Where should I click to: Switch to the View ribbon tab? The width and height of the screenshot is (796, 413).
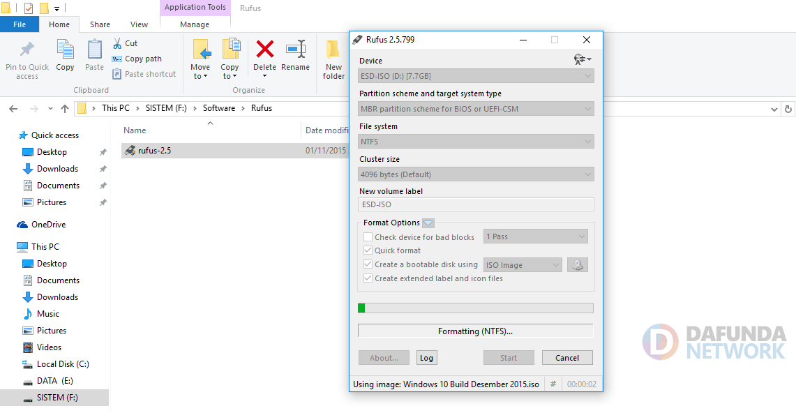(x=139, y=24)
